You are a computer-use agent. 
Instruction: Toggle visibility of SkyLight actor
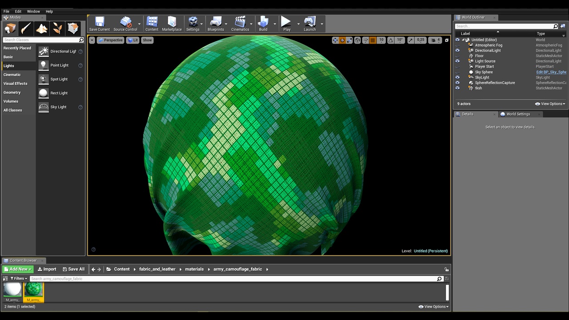point(457,77)
